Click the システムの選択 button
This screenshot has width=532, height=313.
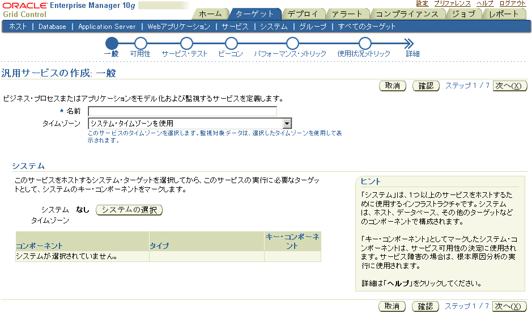pyautogui.click(x=129, y=210)
